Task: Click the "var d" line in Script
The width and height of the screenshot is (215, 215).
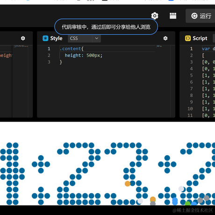Action: 208,49
